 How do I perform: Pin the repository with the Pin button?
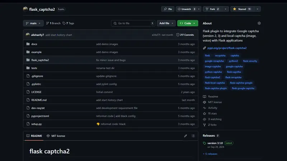coord(168,9)
